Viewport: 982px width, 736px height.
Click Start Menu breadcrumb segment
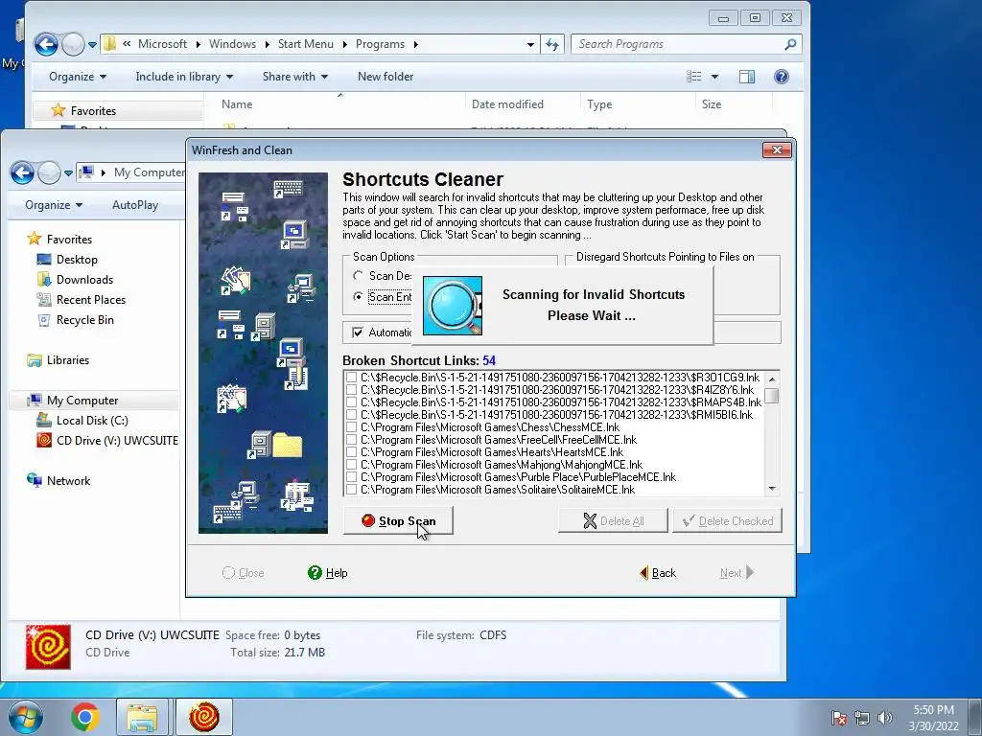306,44
